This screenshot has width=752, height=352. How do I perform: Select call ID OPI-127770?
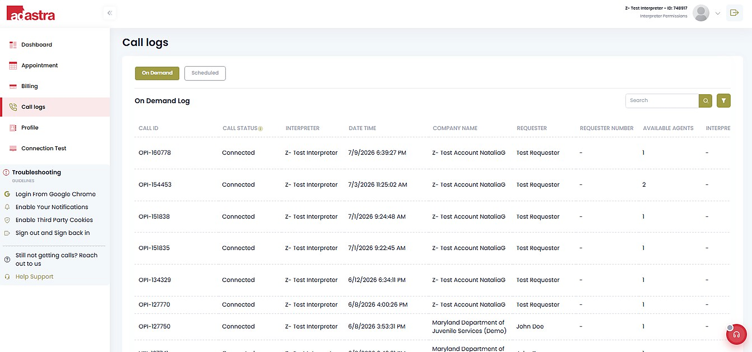click(154, 304)
